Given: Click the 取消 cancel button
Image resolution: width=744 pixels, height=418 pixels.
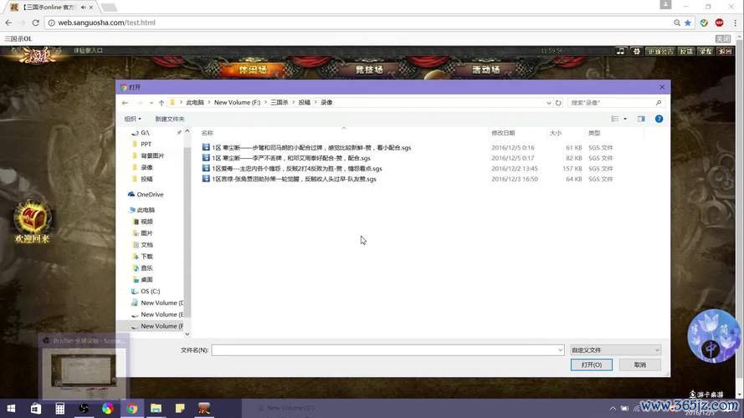Looking at the screenshot, I should point(639,365).
